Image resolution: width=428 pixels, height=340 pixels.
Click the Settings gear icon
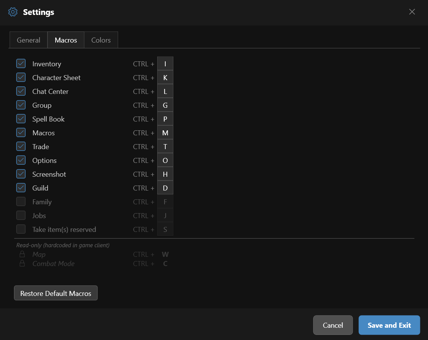tap(13, 12)
